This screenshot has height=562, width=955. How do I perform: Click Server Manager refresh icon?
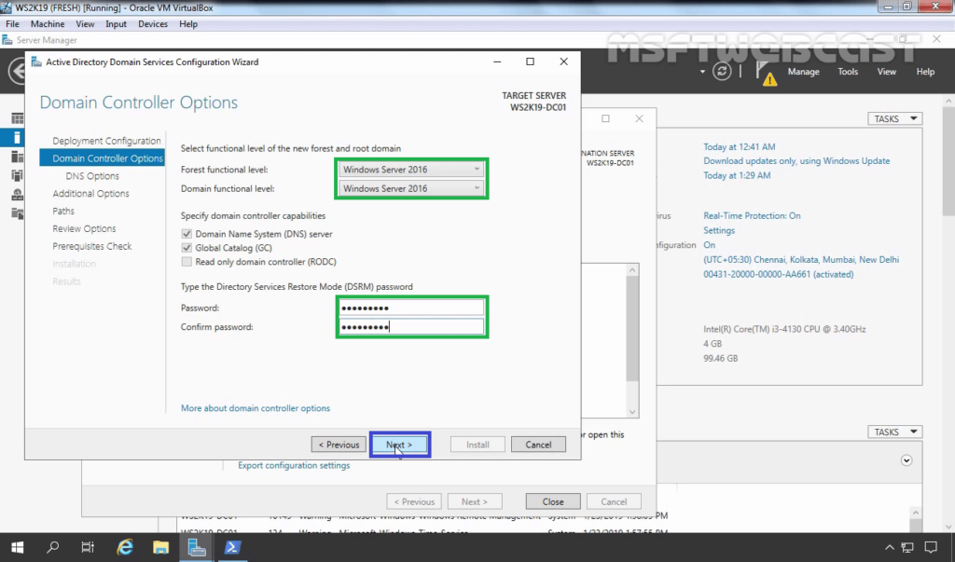(x=722, y=71)
